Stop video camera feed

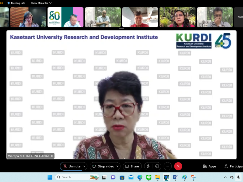click(103, 166)
